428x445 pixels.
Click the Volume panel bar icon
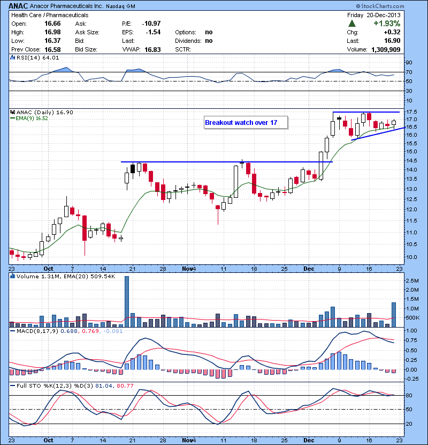(x=13, y=276)
